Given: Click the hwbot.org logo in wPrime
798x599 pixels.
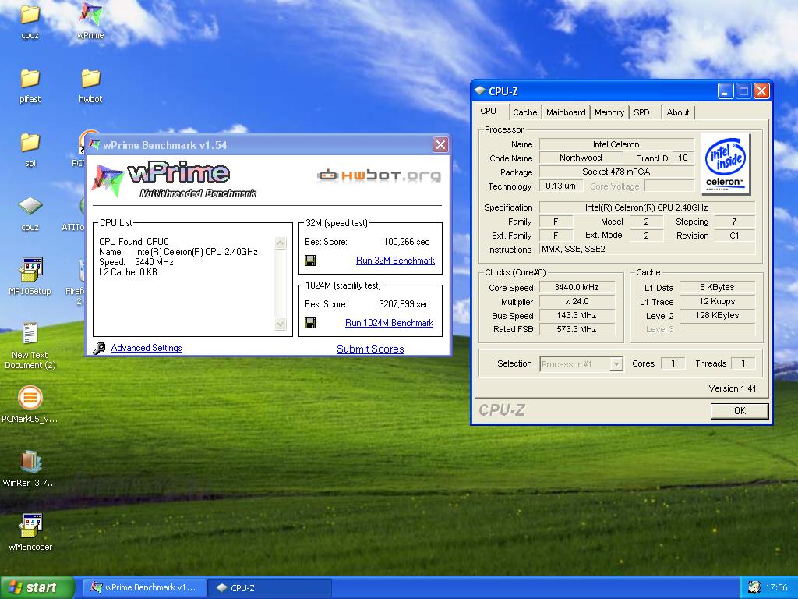Looking at the screenshot, I should [379, 175].
